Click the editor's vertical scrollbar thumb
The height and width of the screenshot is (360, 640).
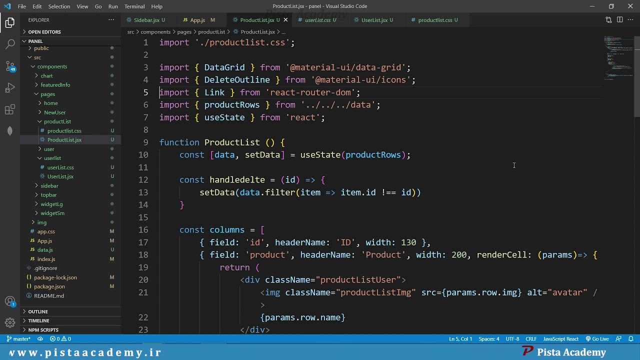[x=637, y=75]
